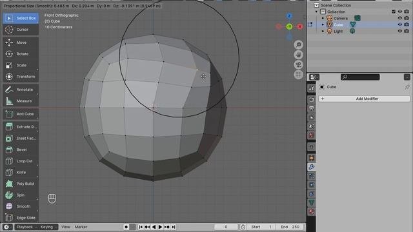Select the Annotate tool
The height and width of the screenshot is (232, 413).
(21, 90)
